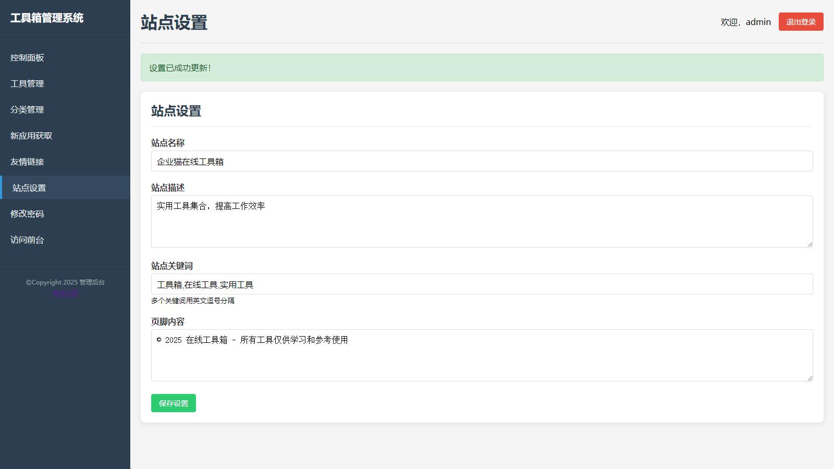Open 修改密码 from the sidebar
The width and height of the screenshot is (834, 469).
pos(26,214)
